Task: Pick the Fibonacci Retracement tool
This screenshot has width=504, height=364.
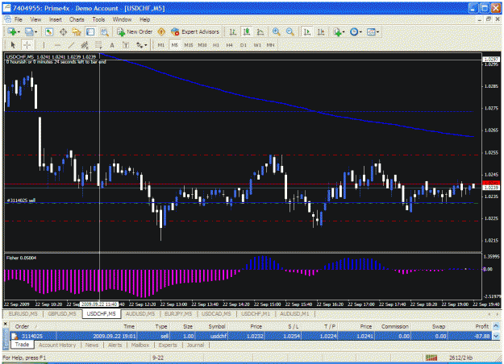Action: (98, 45)
